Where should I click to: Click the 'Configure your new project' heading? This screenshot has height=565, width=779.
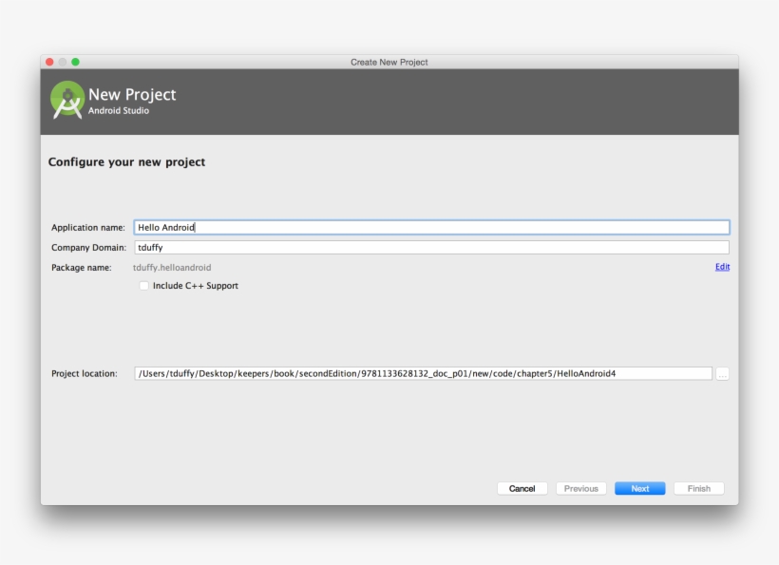(x=126, y=162)
